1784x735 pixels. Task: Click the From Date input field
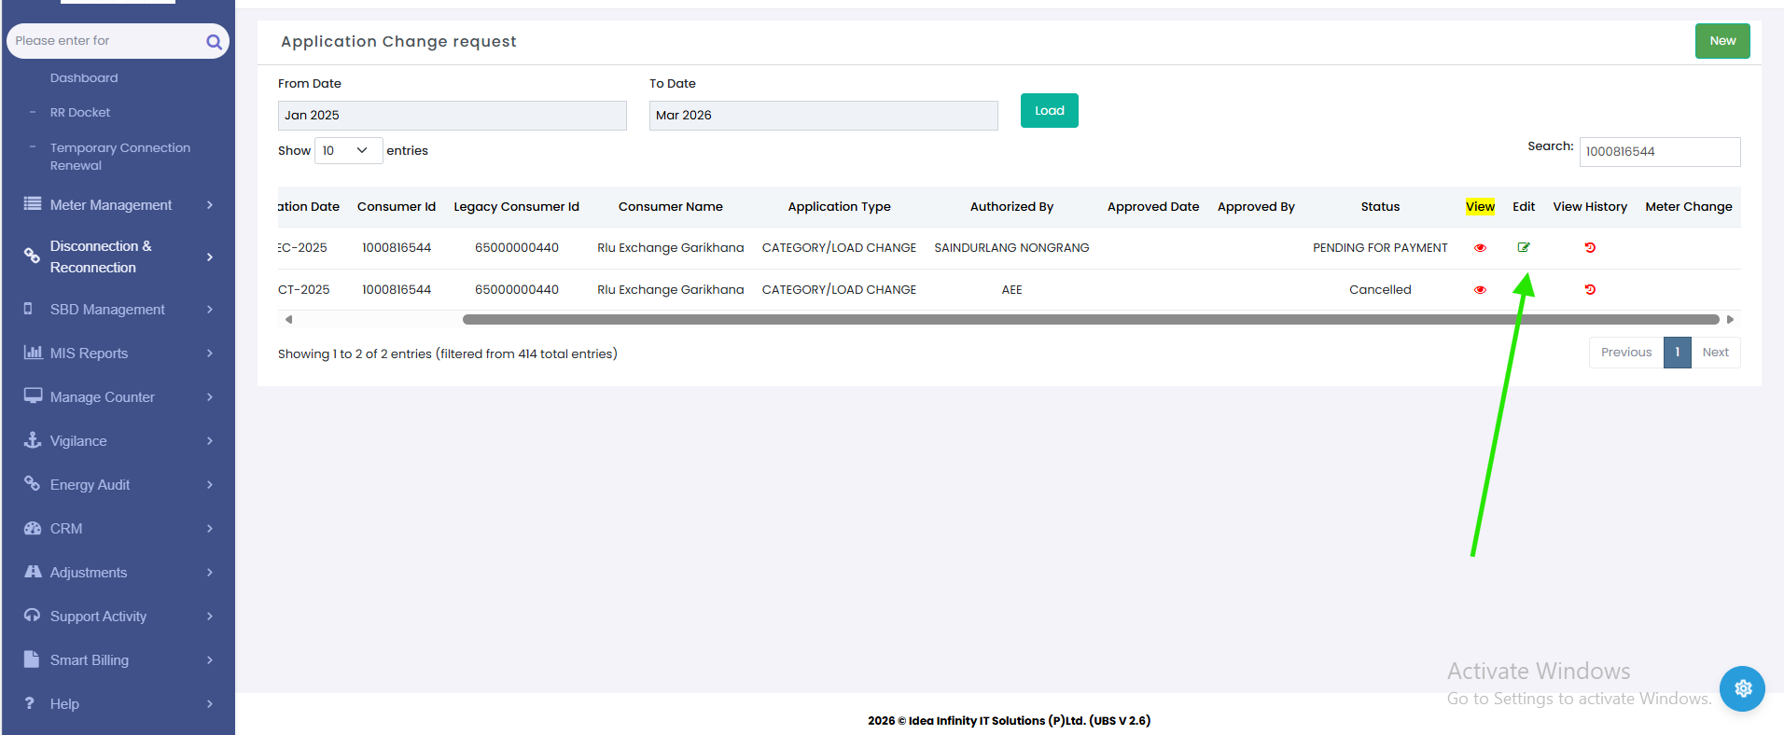coord(452,116)
